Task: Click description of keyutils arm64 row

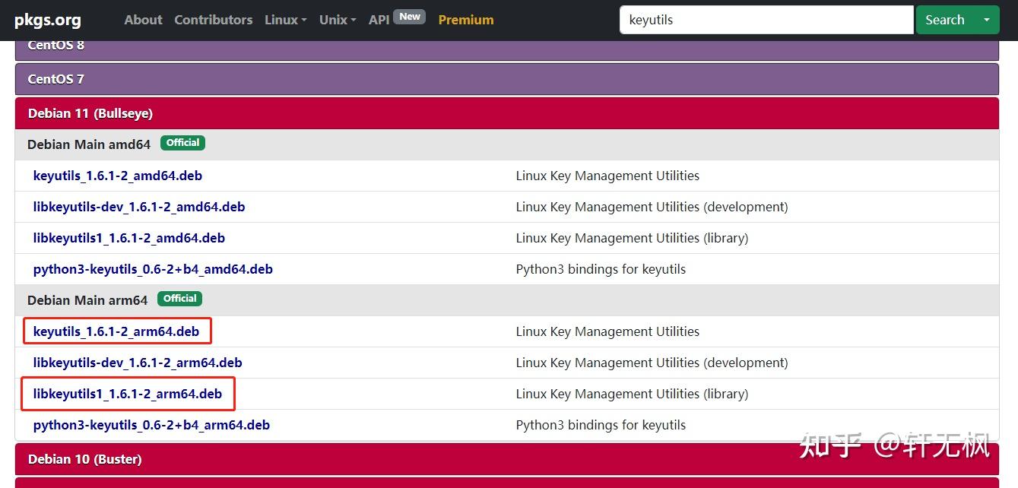Action: 607,331
